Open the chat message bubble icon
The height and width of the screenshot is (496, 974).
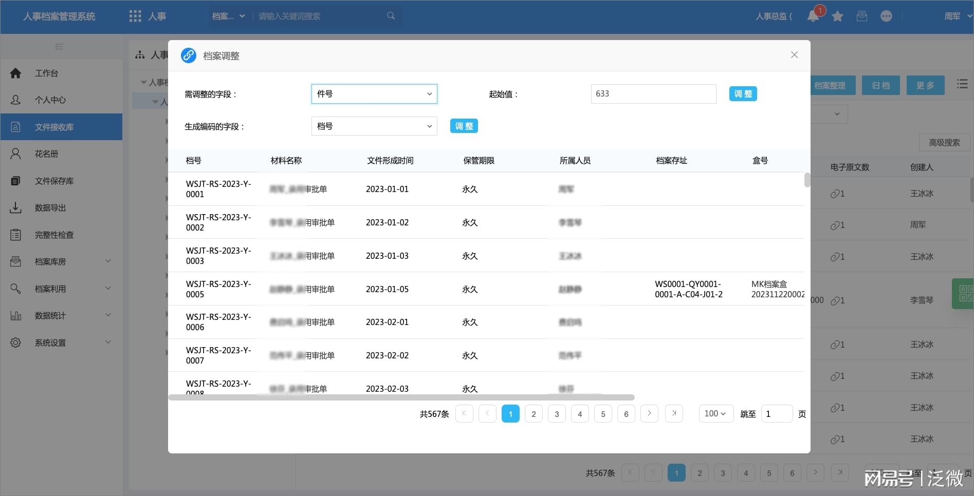click(886, 16)
